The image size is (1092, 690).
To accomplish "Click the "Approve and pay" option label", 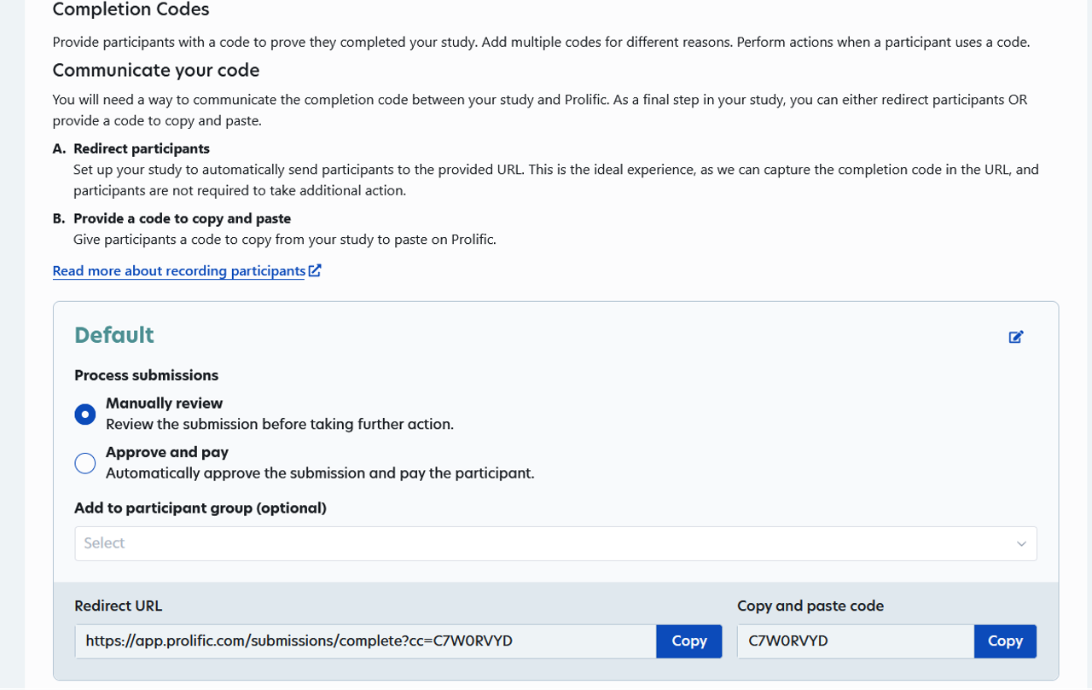I will (x=167, y=452).
